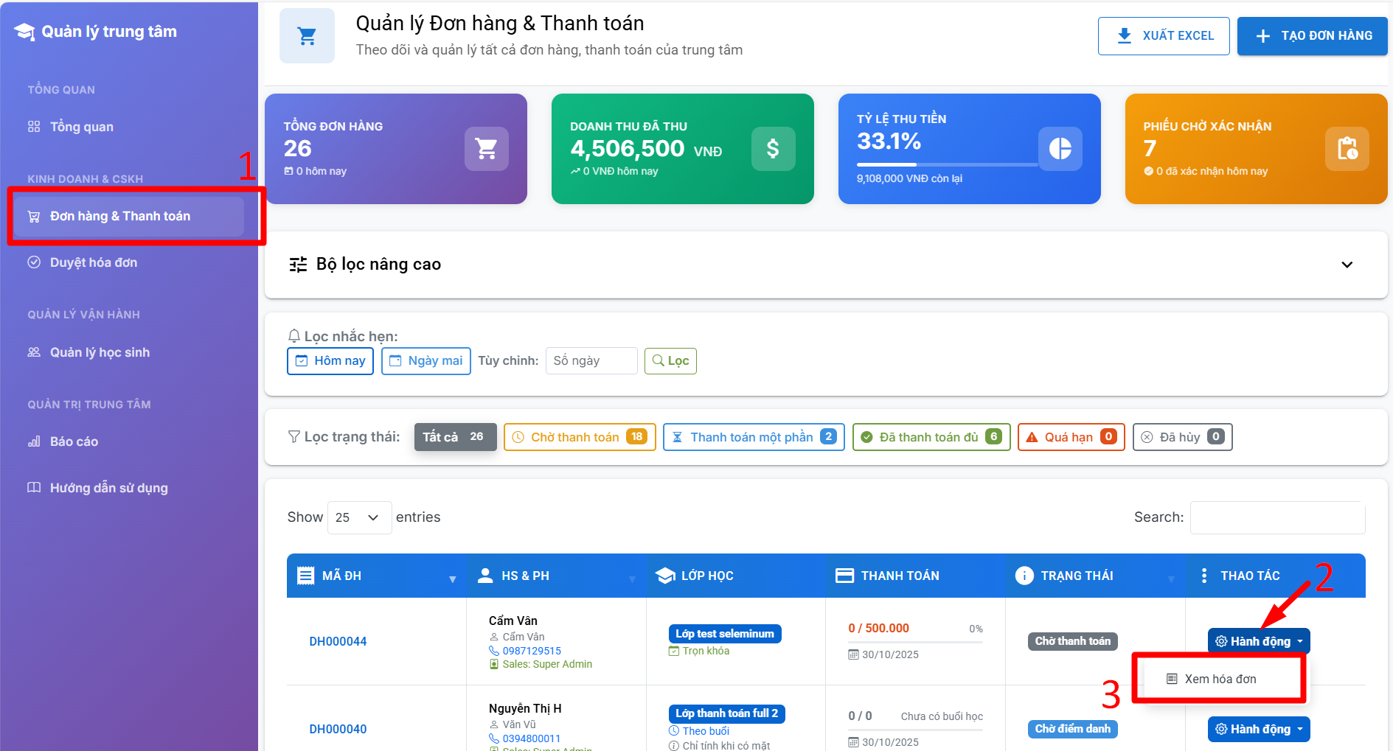The width and height of the screenshot is (1393, 751).
Task: Click cart icon in Tổng đơn hàng card
Action: pyautogui.click(x=486, y=149)
